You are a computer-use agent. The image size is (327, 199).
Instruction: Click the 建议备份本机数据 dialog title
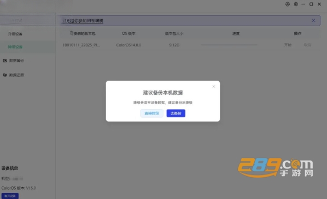[163, 93]
